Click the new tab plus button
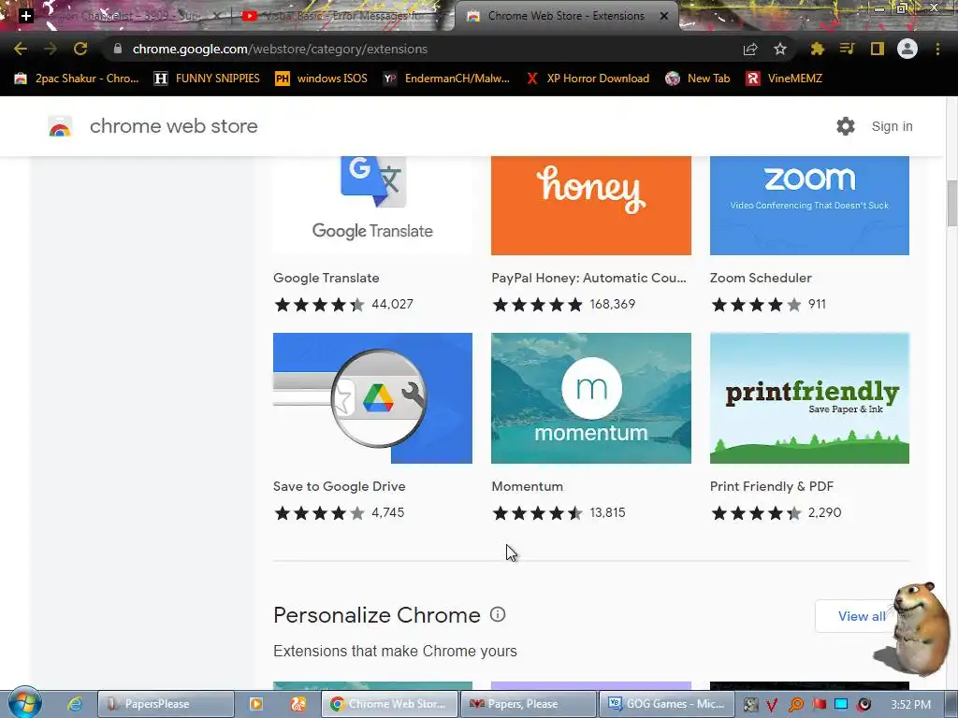Viewport: 958px width, 718px height. tap(25, 16)
